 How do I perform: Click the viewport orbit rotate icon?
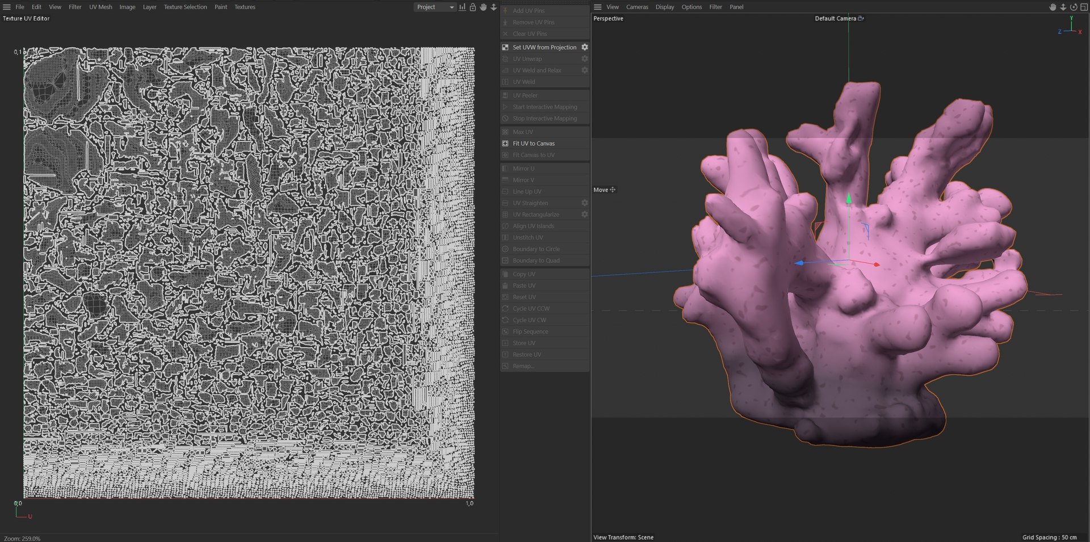coord(1074,7)
